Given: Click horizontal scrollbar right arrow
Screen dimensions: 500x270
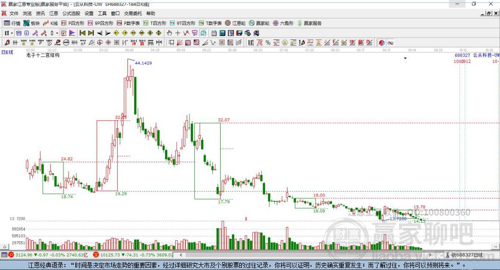Looking at the screenshot, I should tap(430, 255).
